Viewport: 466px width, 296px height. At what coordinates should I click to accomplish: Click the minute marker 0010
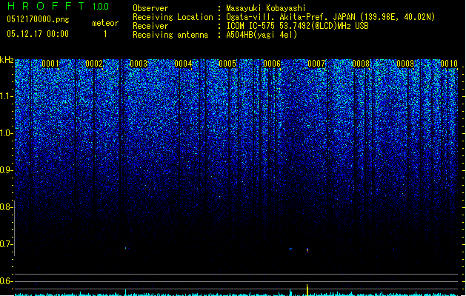click(449, 64)
